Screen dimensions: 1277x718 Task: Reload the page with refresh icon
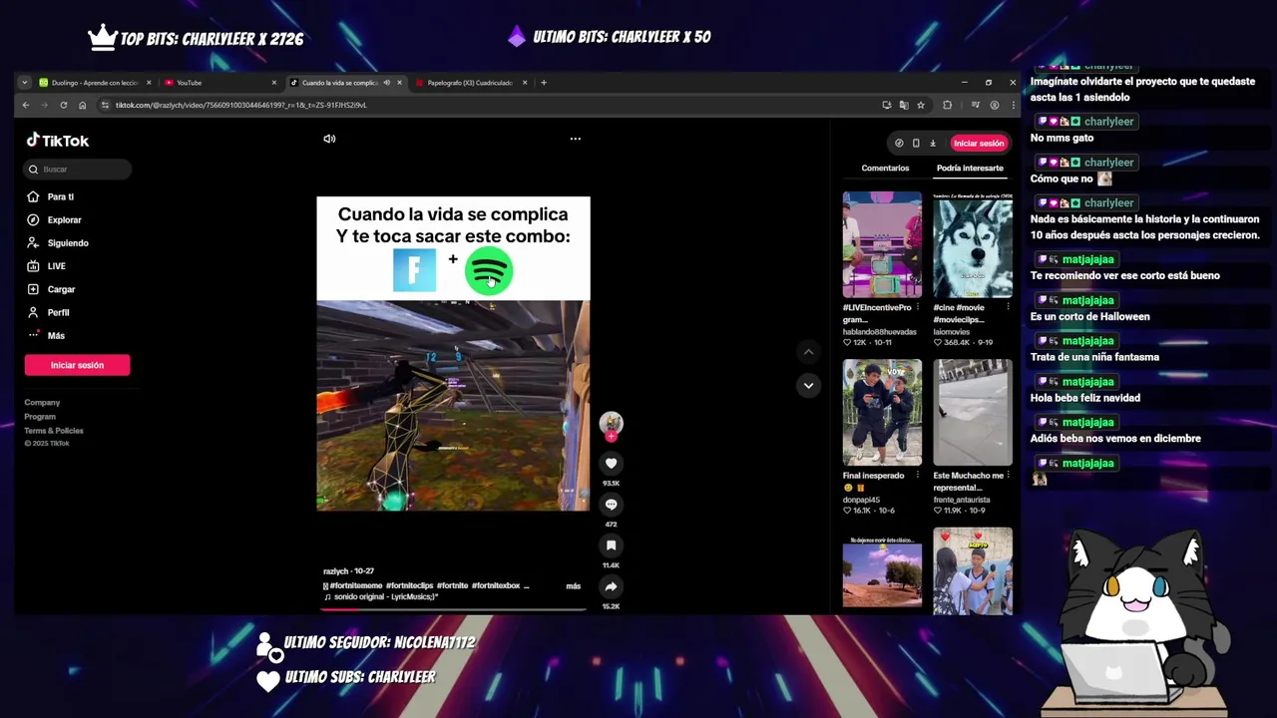[63, 105]
